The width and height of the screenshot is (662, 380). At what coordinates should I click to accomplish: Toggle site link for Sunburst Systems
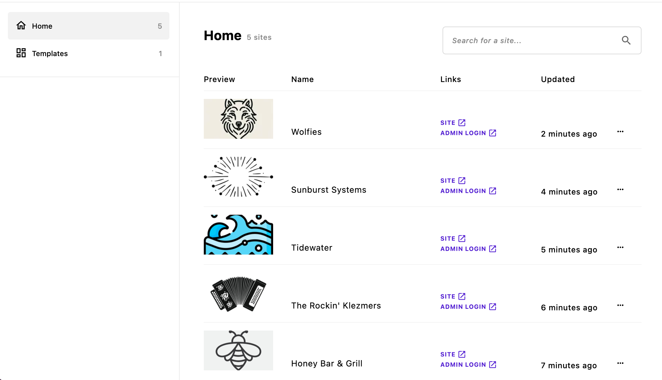[453, 181]
